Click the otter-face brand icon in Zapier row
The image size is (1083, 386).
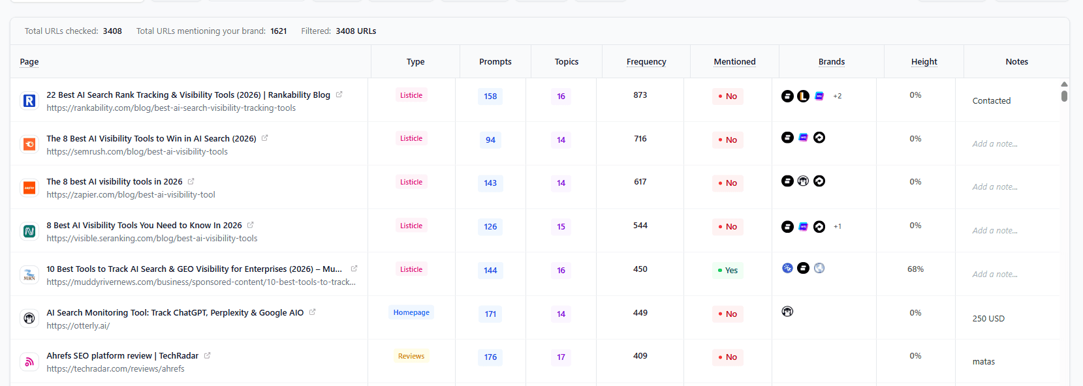point(804,181)
